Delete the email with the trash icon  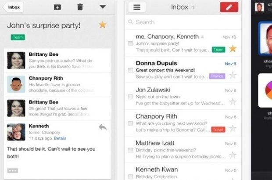[80, 7]
